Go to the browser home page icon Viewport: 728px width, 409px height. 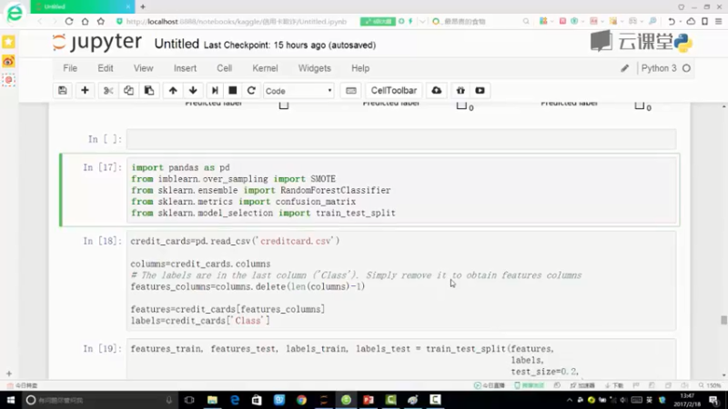[x=85, y=21]
